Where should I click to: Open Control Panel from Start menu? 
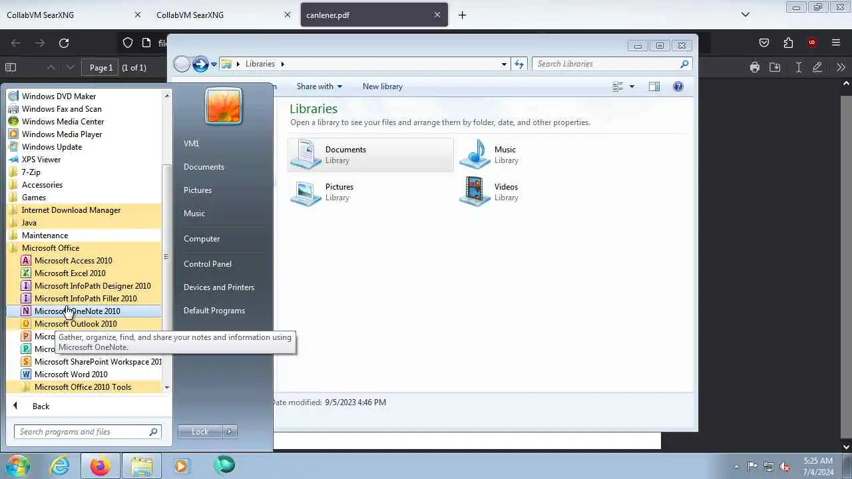(208, 264)
